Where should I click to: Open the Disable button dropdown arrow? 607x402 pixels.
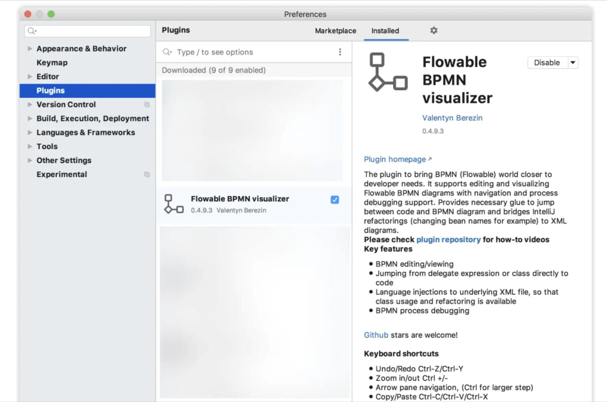click(573, 63)
